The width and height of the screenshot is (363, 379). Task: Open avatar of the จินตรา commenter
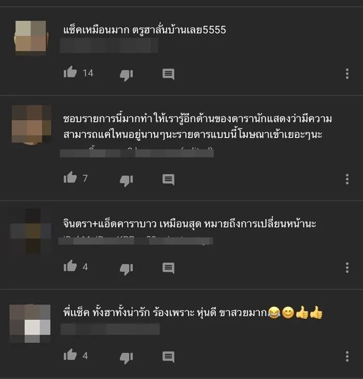[31, 231]
